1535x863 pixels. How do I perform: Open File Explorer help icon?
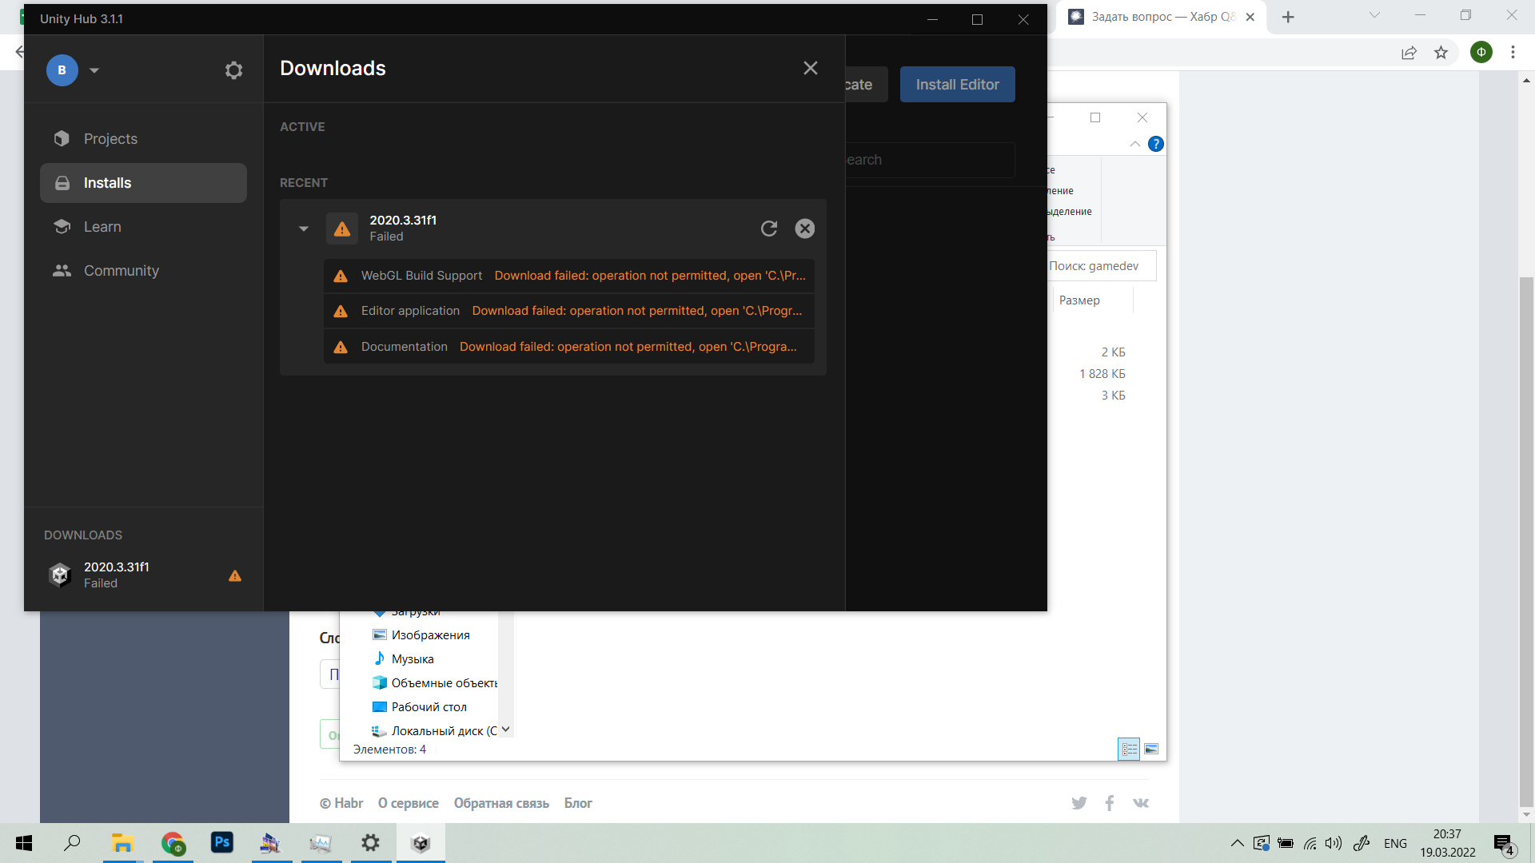1156,144
